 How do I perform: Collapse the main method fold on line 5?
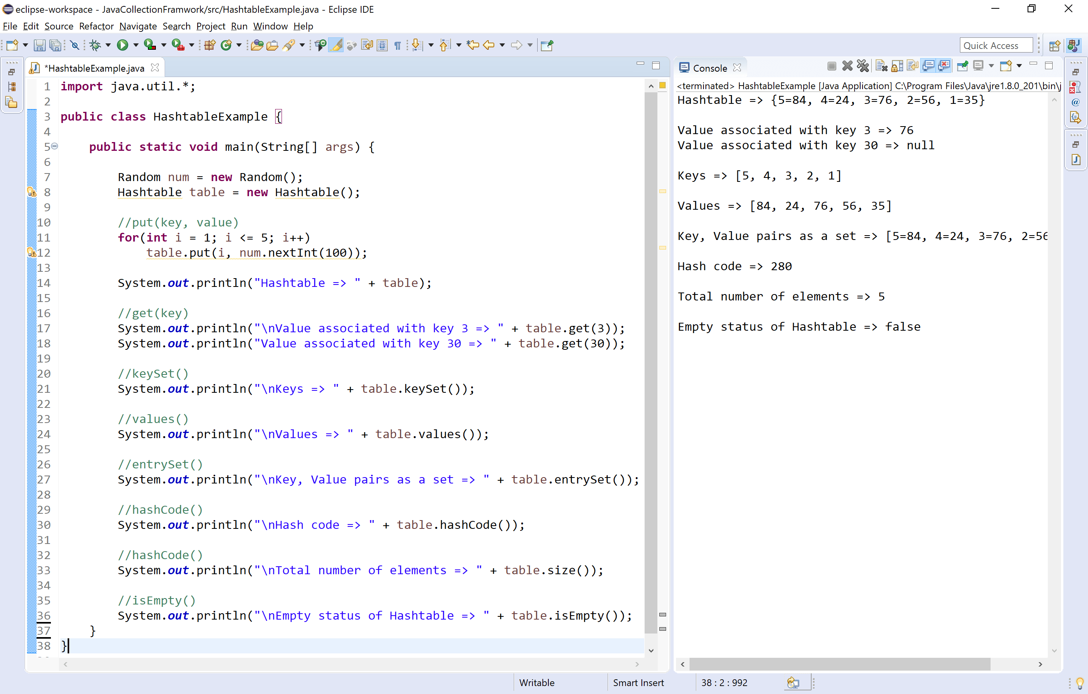[x=54, y=146]
